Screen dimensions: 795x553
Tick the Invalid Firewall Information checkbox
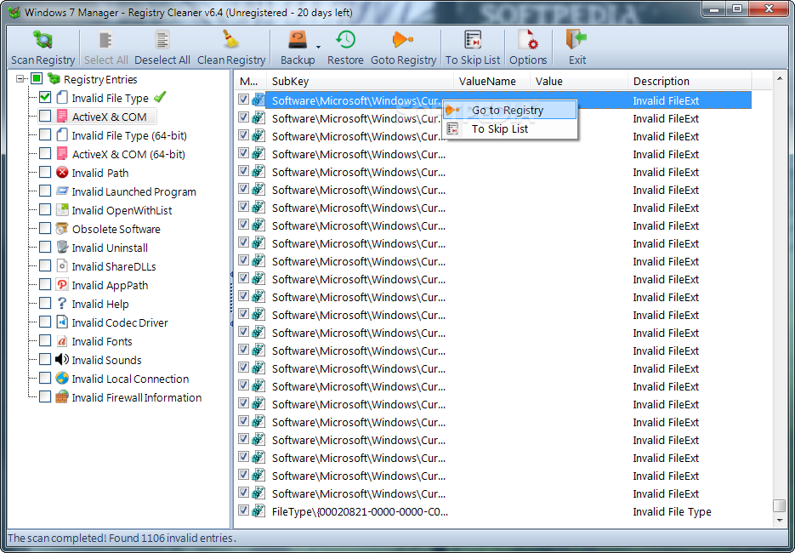tap(45, 397)
